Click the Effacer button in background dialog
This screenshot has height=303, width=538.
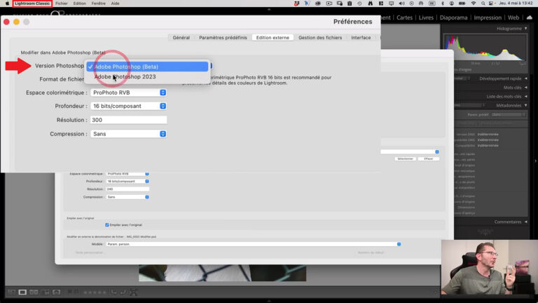[429, 159]
